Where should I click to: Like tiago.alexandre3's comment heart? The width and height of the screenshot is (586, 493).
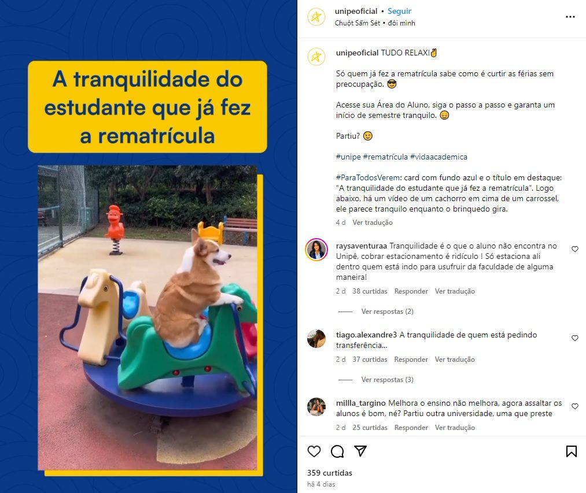(x=575, y=338)
